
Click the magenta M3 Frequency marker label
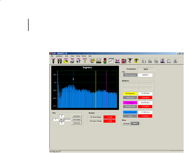(x=130, y=103)
